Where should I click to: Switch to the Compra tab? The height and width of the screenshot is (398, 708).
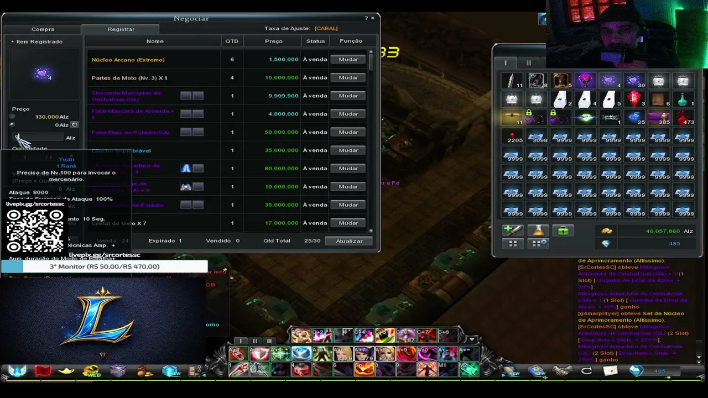click(43, 29)
